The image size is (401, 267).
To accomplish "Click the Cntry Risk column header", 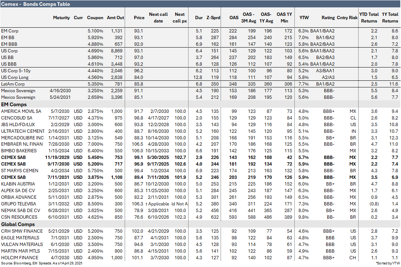I will coord(347,18).
